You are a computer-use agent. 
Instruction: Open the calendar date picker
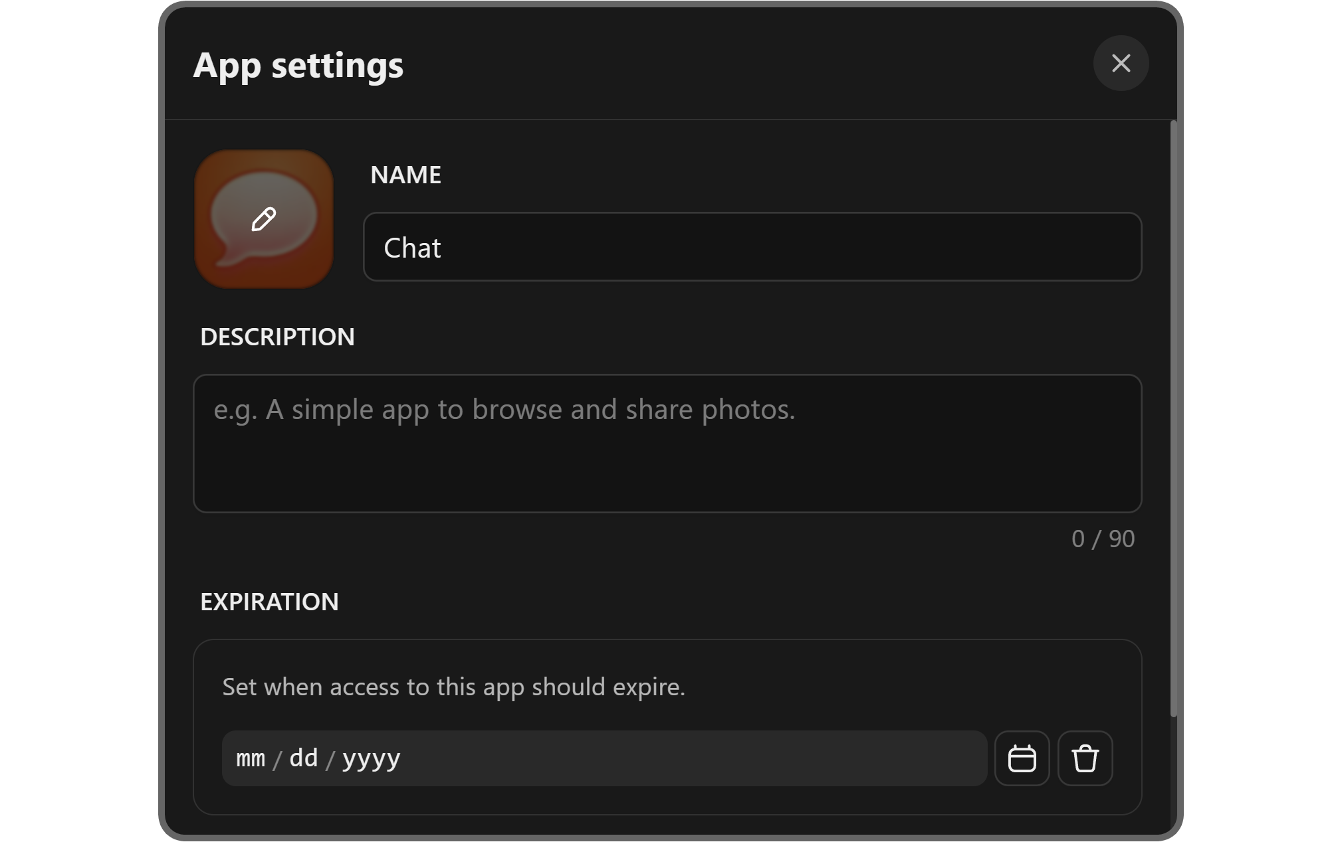1022,758
